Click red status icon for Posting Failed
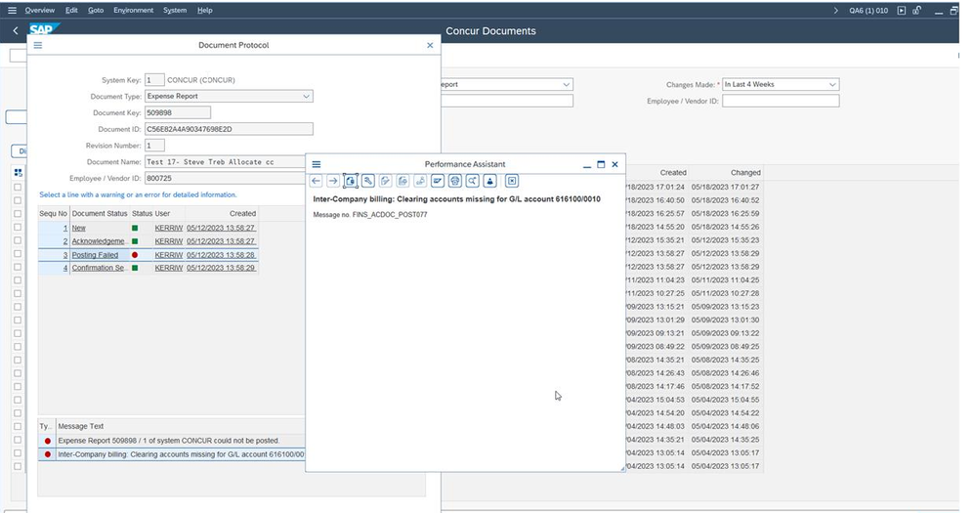The height and width of the screenshot is (513, 975). (135, 255)
